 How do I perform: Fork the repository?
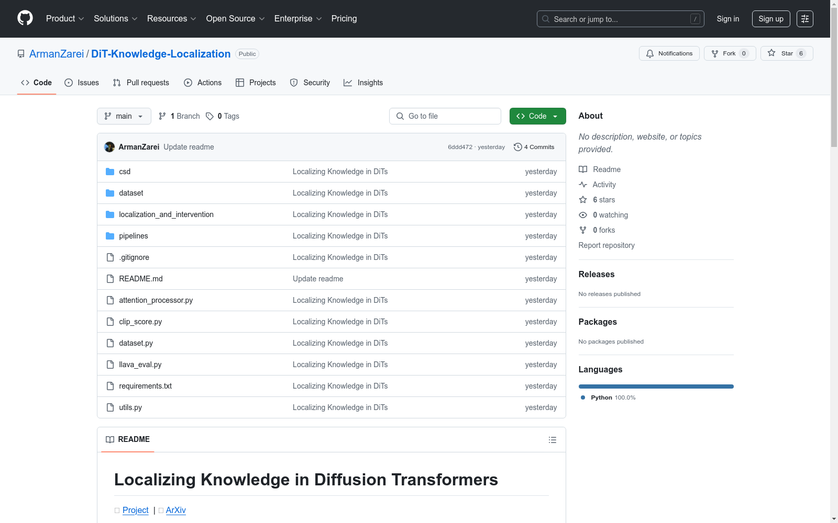(730, 53)
